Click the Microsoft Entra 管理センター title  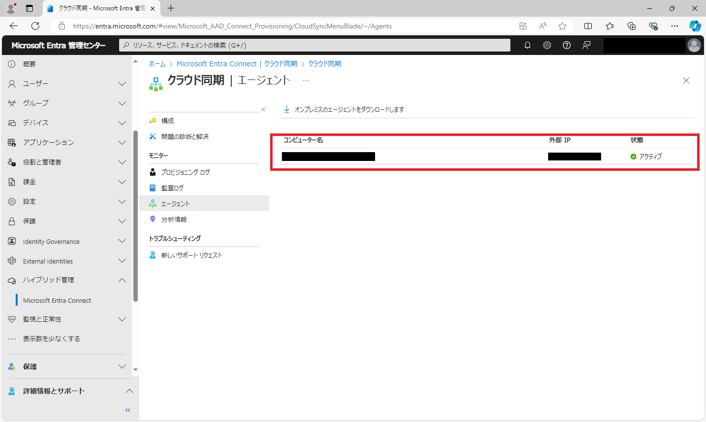coord(58,45)
